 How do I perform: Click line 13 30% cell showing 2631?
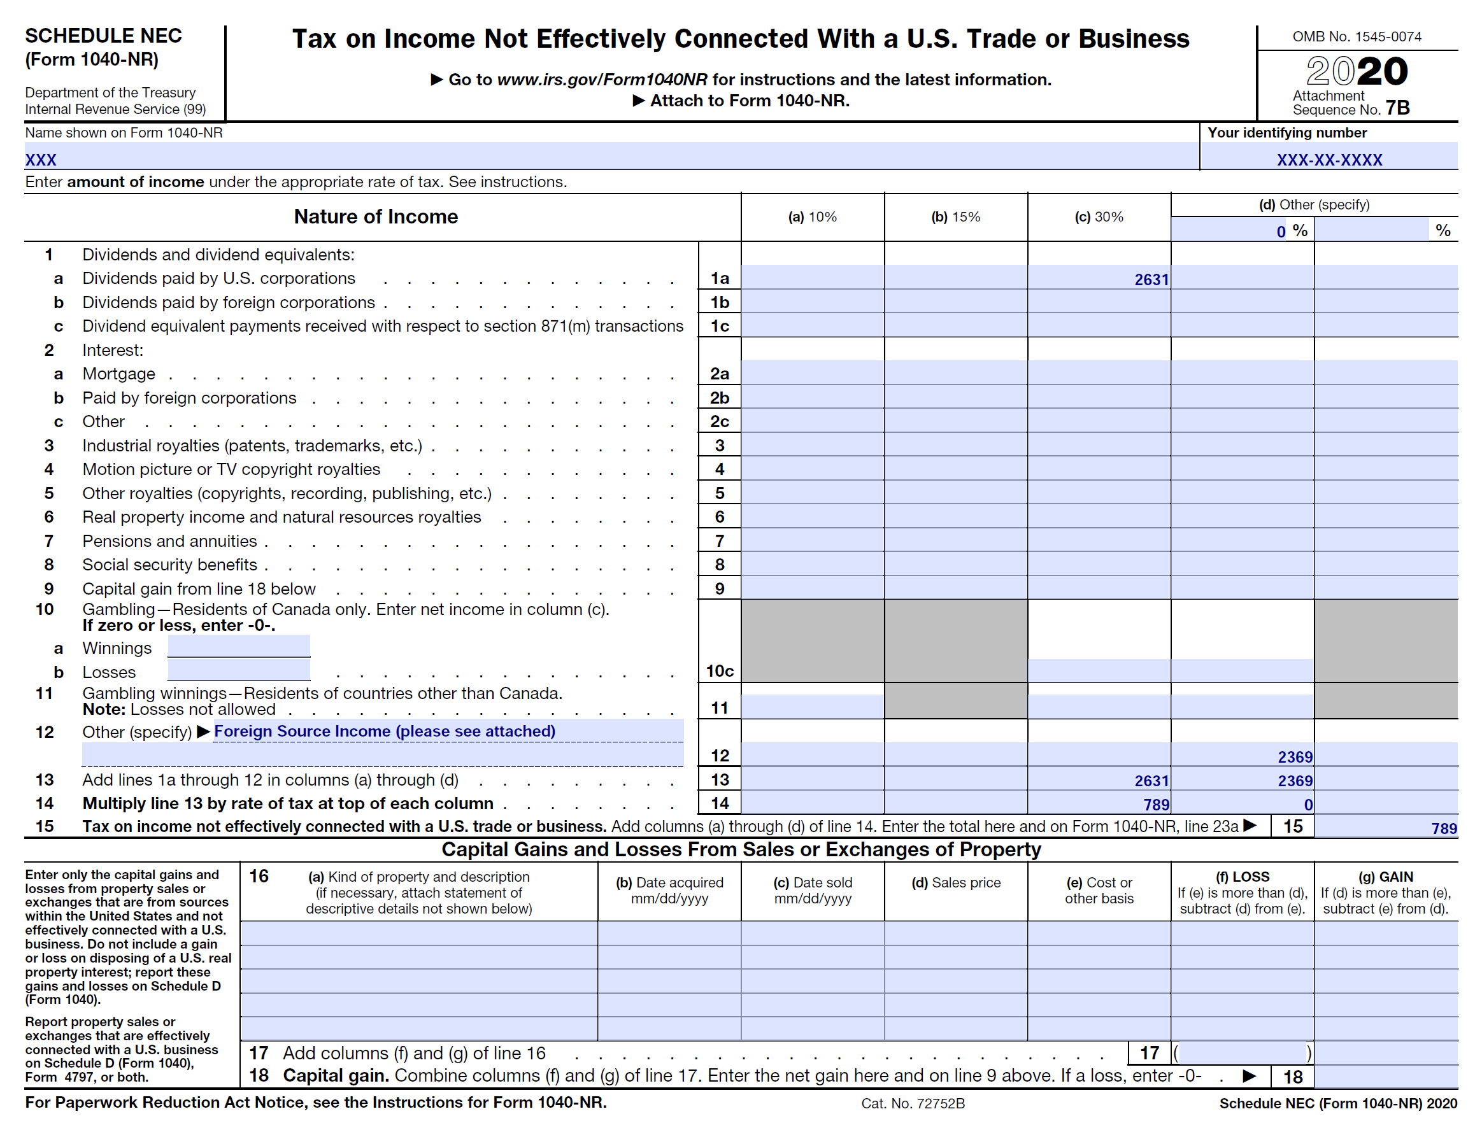coord(1099,779)
